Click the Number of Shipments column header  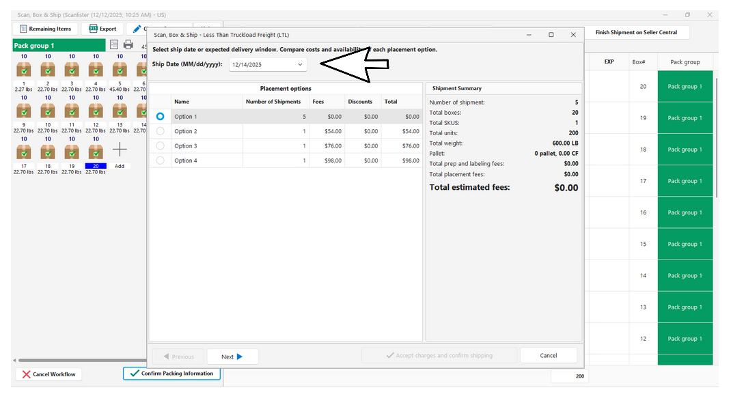coord(273,102)
